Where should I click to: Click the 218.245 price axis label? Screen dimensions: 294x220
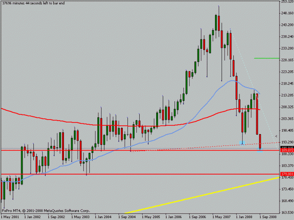point(287,83)
